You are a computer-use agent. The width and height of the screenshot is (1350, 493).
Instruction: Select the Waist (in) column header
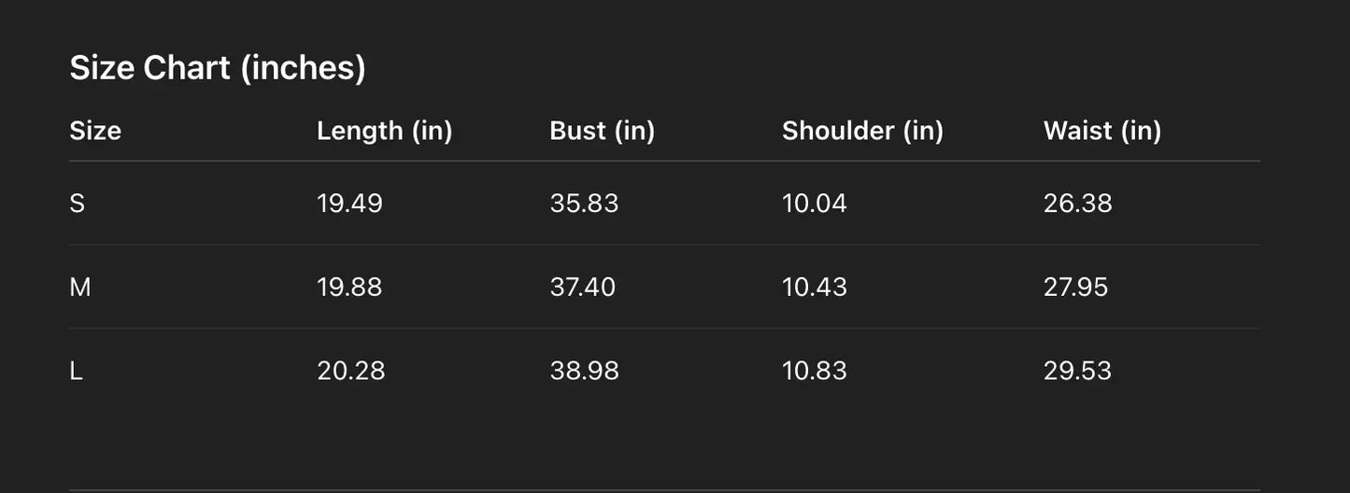1101,131
